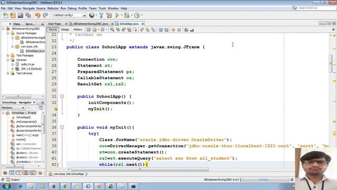337x190 pixels.
Task: Open the Navigate menu
Action: coord(28,8)
